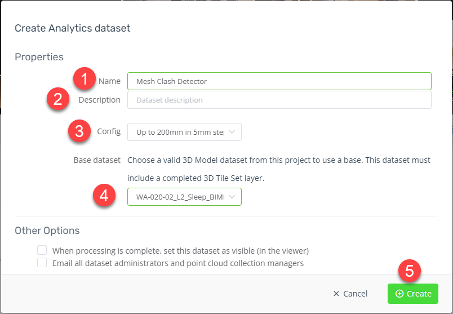
Task: Click the plus icon on the Create button
Action: click(399, 294)
